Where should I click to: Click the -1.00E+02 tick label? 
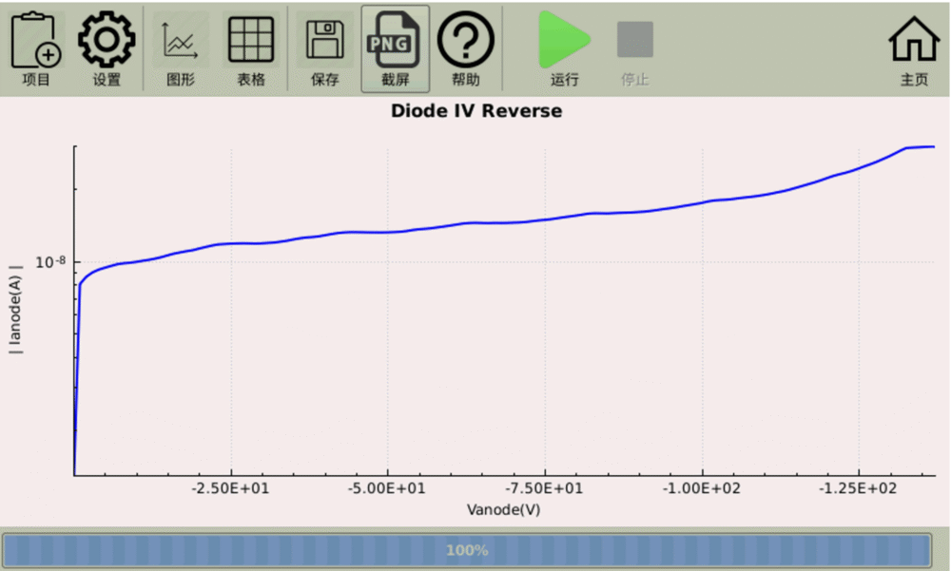[x=702, y=488]
